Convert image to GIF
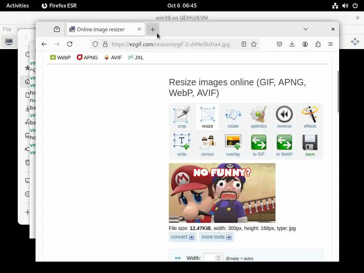Image resolution: width=364 pixels, height=273 pixels. coord(259,145)
